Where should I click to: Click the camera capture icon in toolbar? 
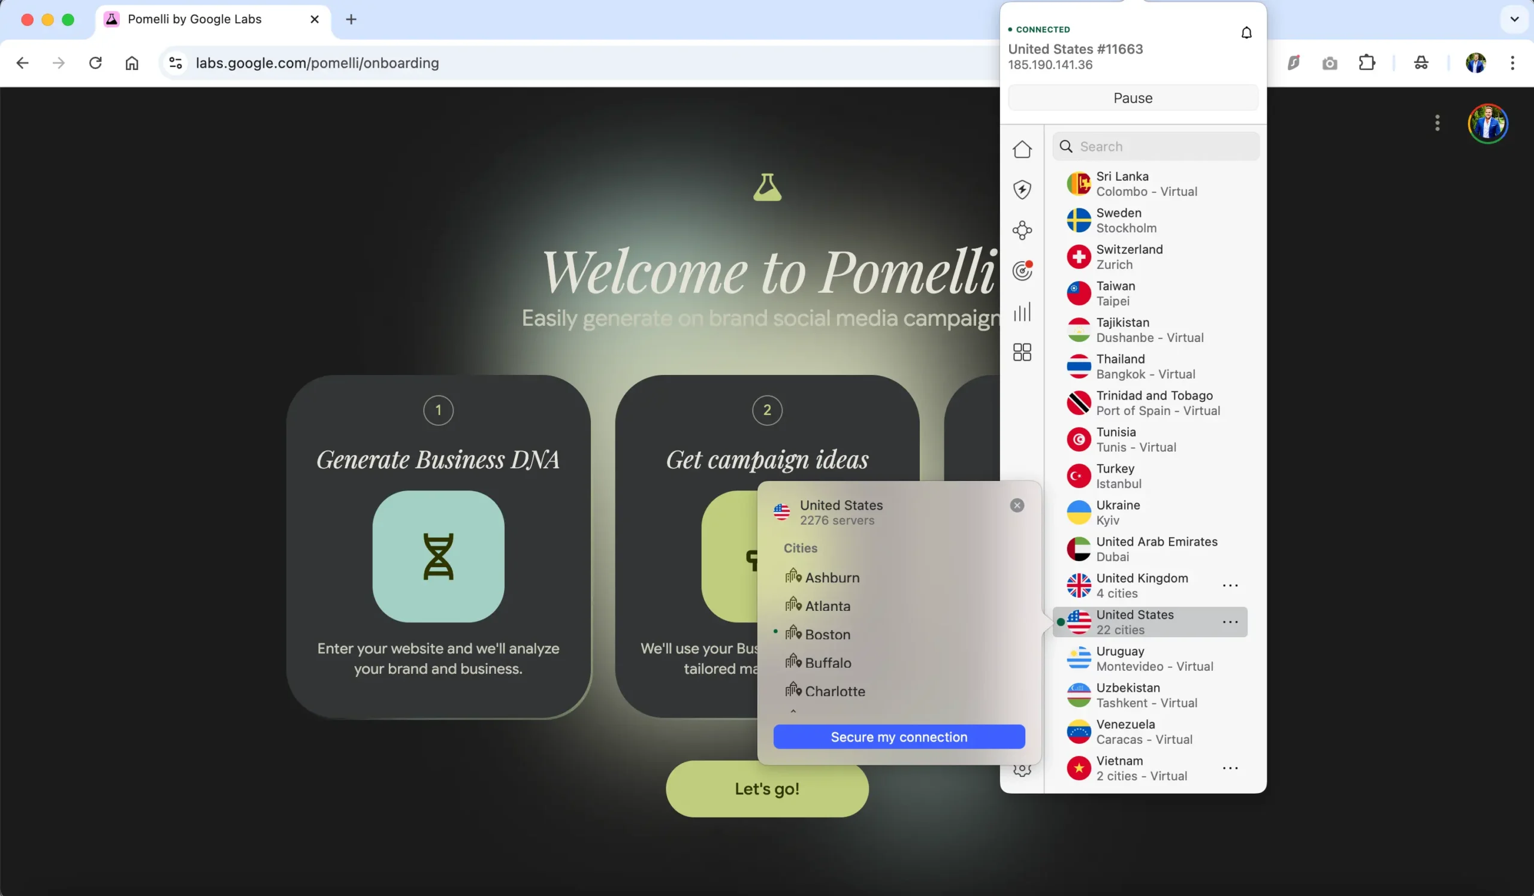pos(1330,63)
